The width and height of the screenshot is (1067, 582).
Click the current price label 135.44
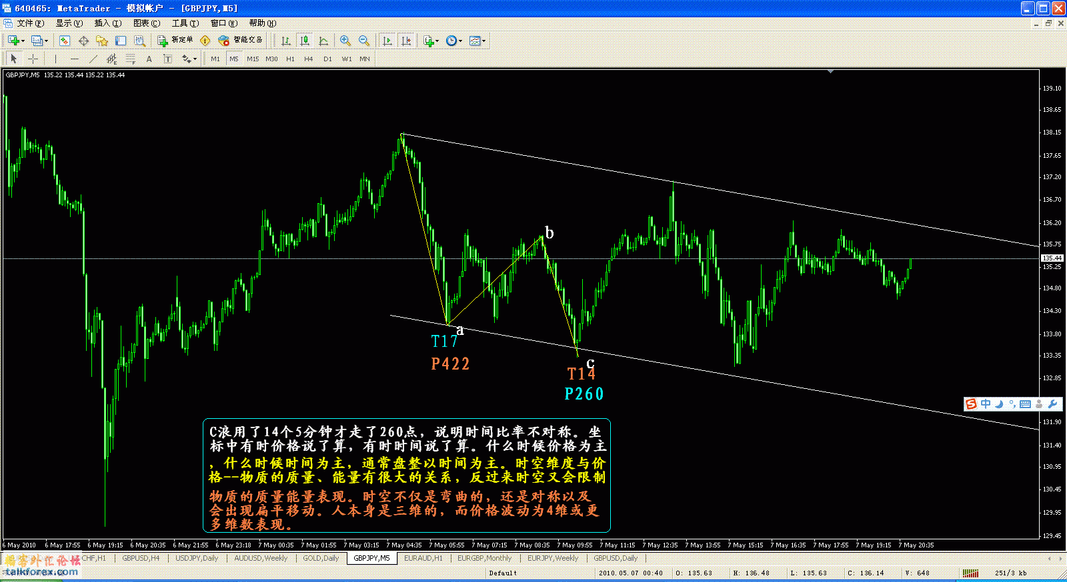[x=1052, y=258]
